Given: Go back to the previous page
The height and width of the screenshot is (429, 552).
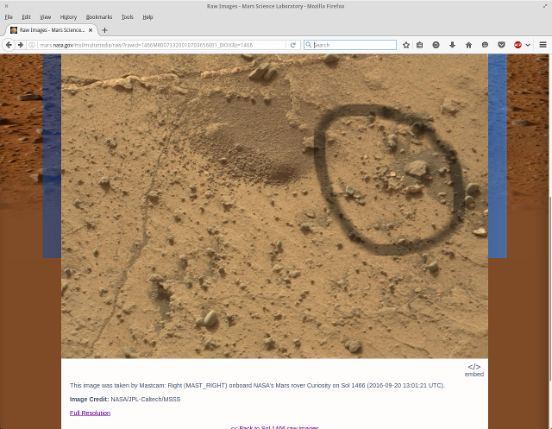Looking at the screenshot, I should 9,45.
